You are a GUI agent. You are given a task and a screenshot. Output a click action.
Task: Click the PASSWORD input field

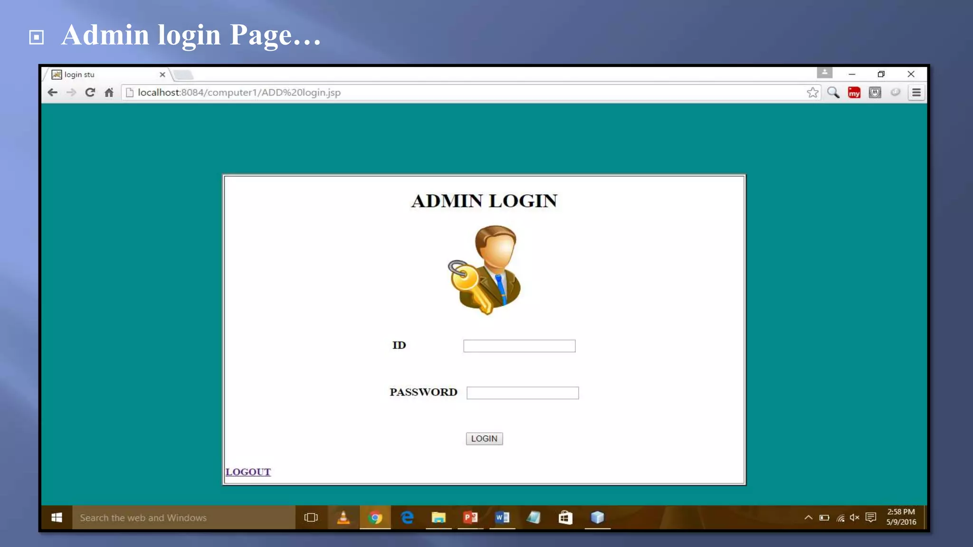pyautogui.click(x=523, y=393)
